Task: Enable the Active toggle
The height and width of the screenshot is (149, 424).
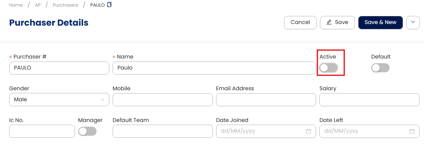Action: (x=329, y=68)
